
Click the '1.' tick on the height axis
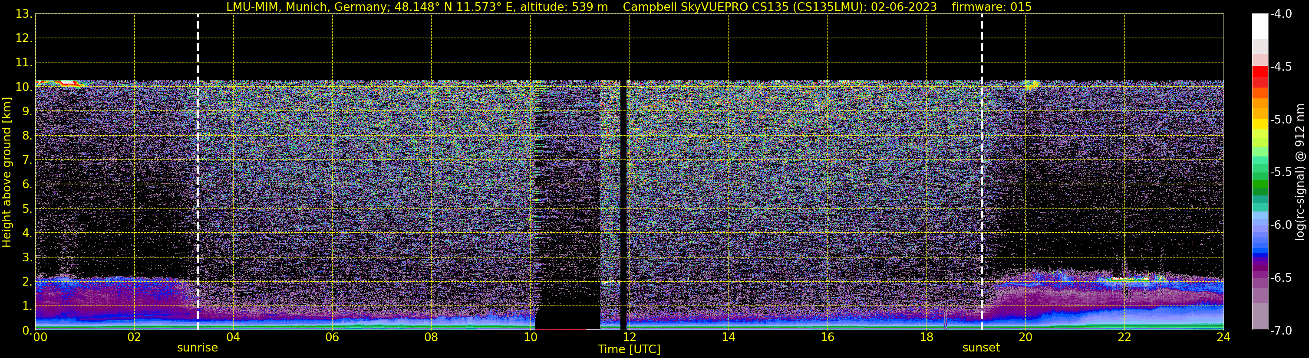click(x=27, y=306)
